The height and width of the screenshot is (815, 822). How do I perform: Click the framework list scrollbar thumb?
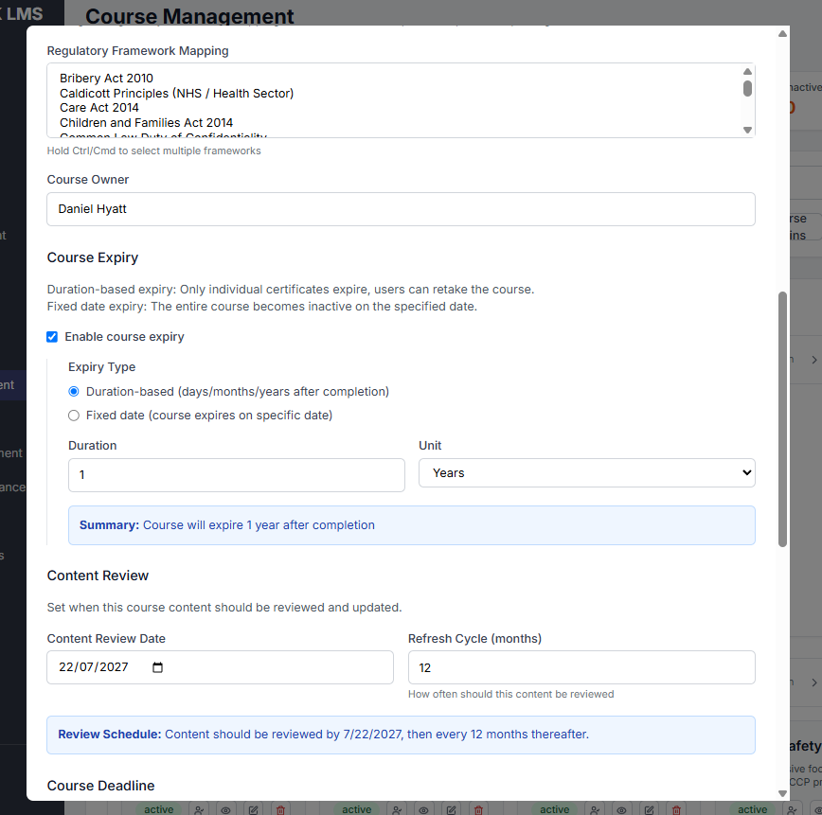(x=747, y=89)
